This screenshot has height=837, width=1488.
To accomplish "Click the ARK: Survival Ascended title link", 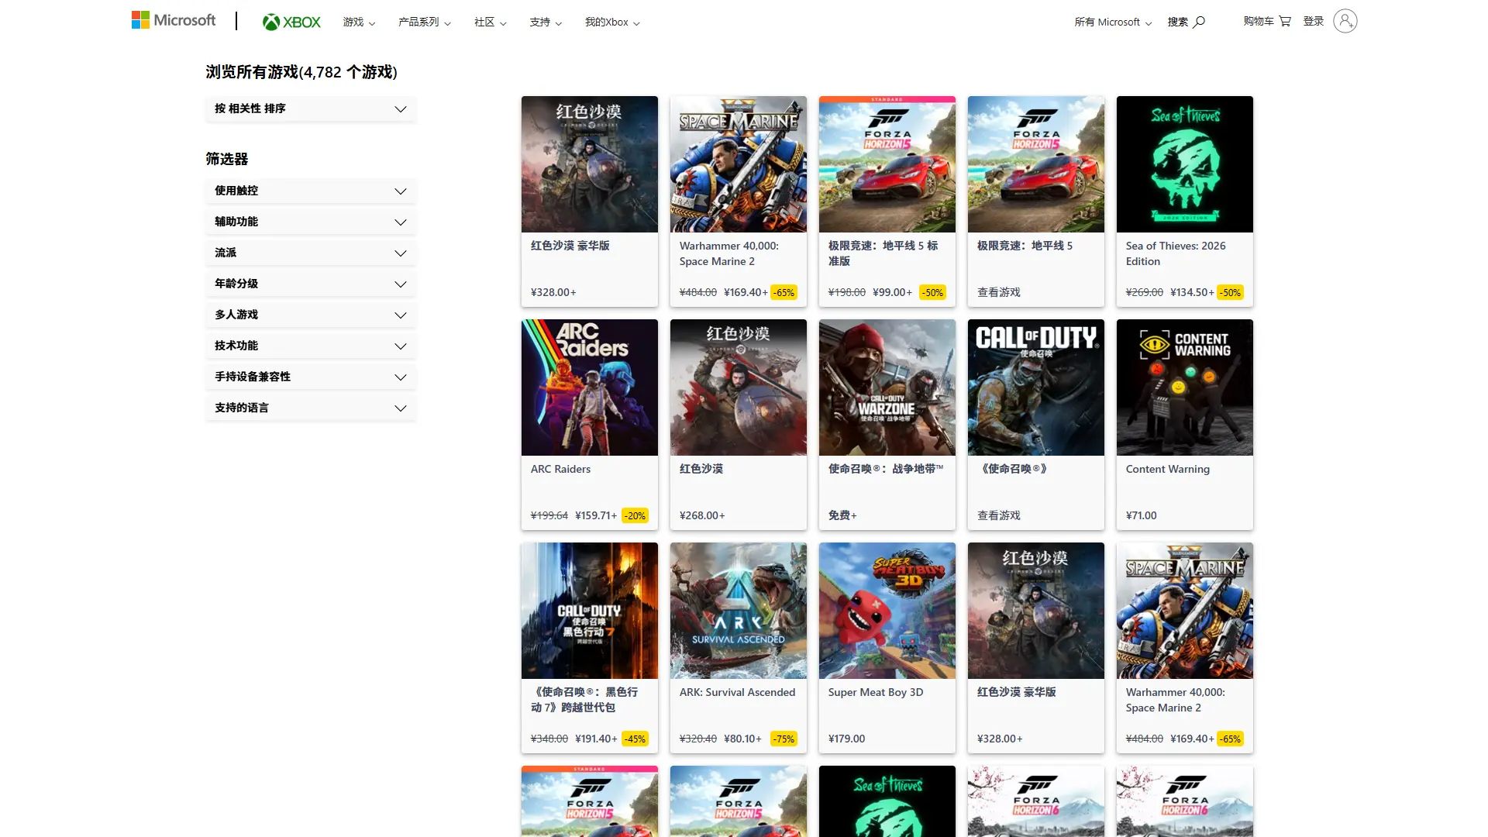I will click(737, 692).
